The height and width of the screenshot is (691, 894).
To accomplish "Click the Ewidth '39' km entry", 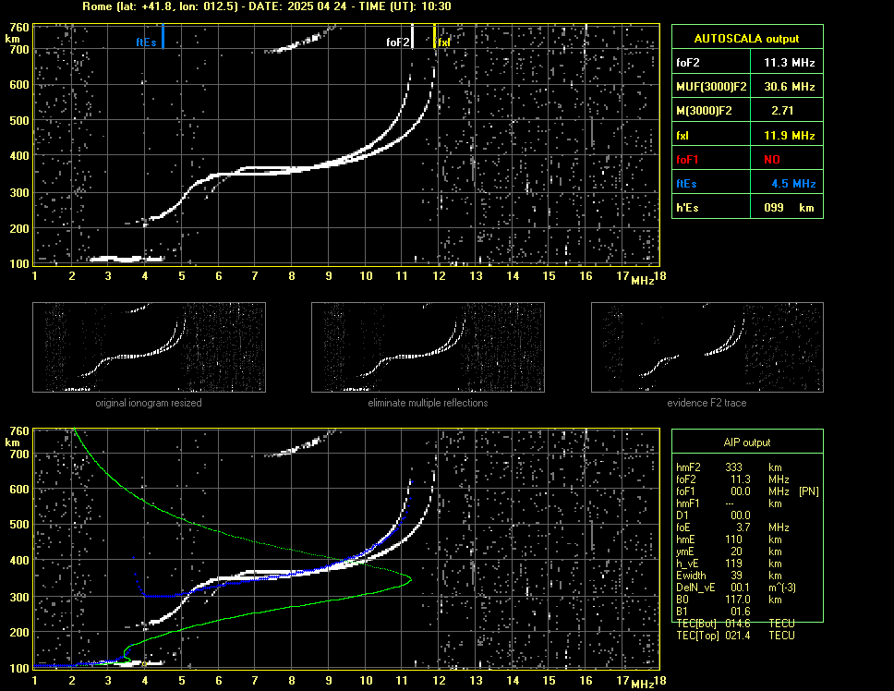I will point(736,576).
